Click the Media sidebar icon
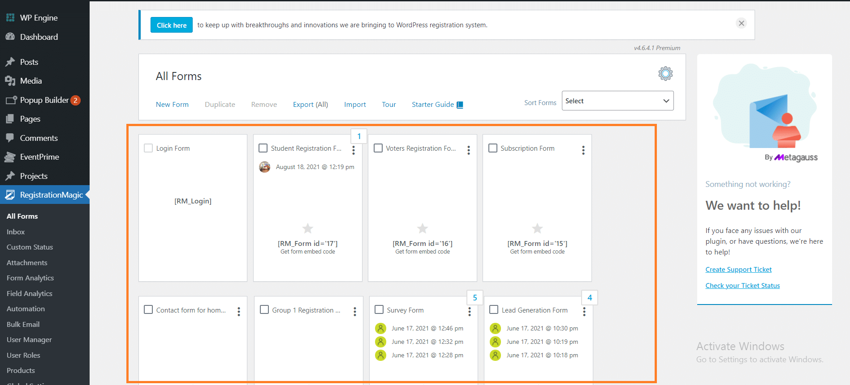850x385 pixels. coord(10,81)
